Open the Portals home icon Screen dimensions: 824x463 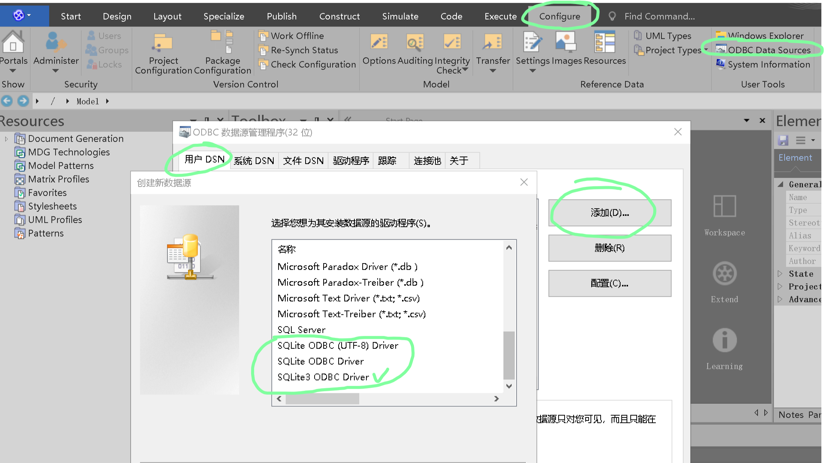(13, 41)
